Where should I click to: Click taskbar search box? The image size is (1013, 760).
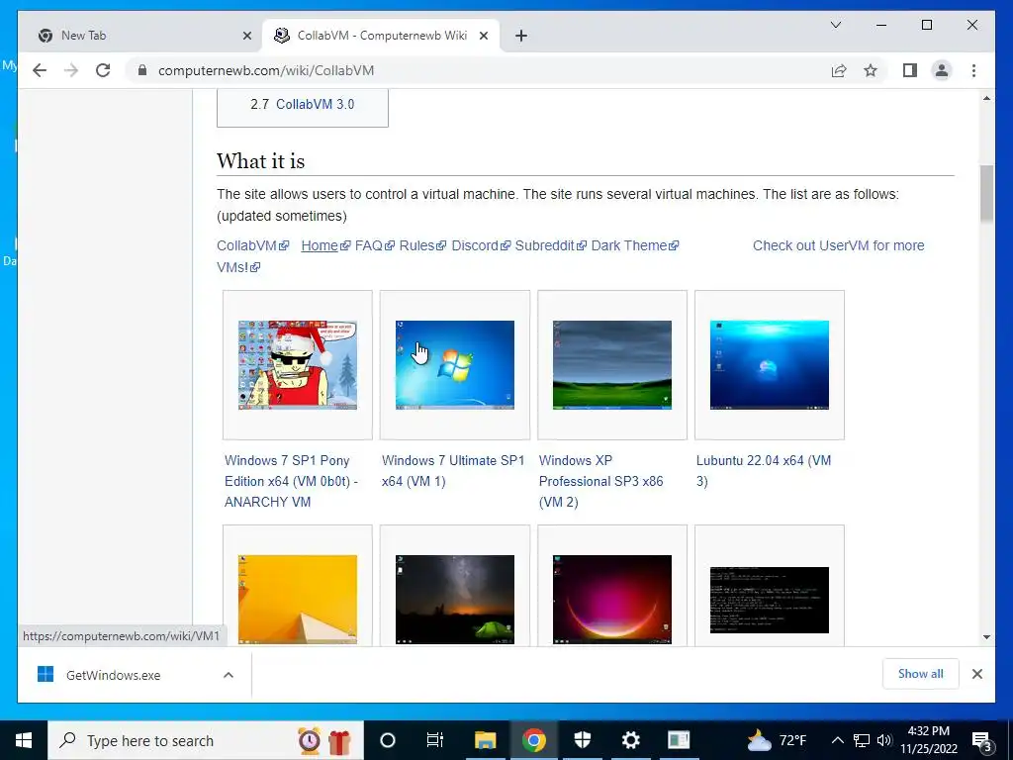point(206,740)
